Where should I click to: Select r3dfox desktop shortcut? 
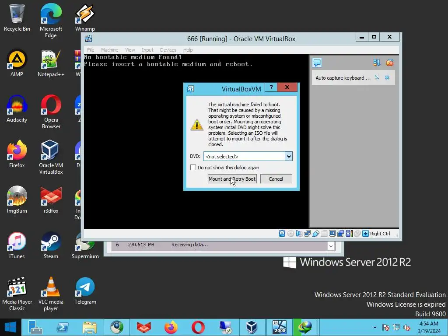[51, 199]
